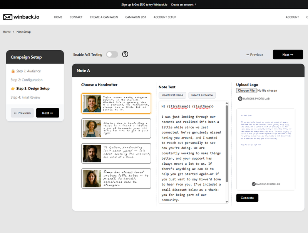Select the second handwriter with curly hair

(x=116, y=128)
